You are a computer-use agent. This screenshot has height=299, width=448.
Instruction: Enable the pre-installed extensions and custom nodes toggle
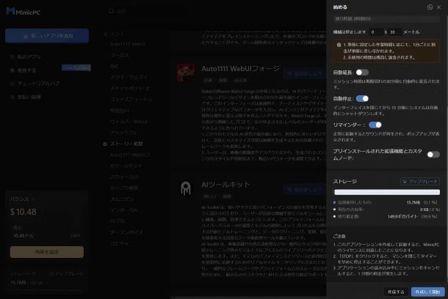(433, 155)
